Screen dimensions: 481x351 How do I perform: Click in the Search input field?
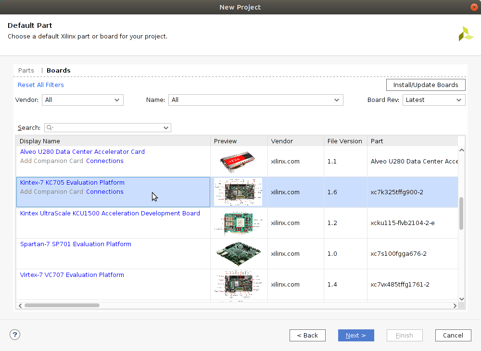coord(108,128)
